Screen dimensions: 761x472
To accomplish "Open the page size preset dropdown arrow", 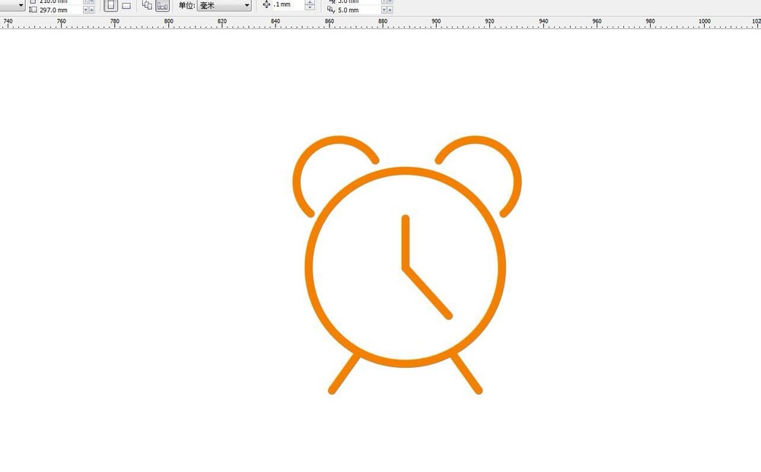I will tap(21, 5).
